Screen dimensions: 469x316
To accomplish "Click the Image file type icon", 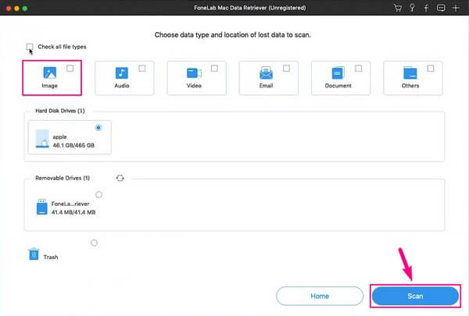I will 50,73.
